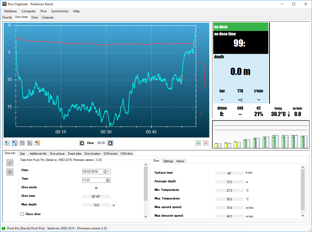
Task: Open the Dive picture tab
Action: tap(57, 154)
